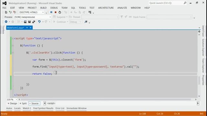Open the Toolbox side panel
Viewport: 207px width, 116px height.
click(x=3, y=30)
